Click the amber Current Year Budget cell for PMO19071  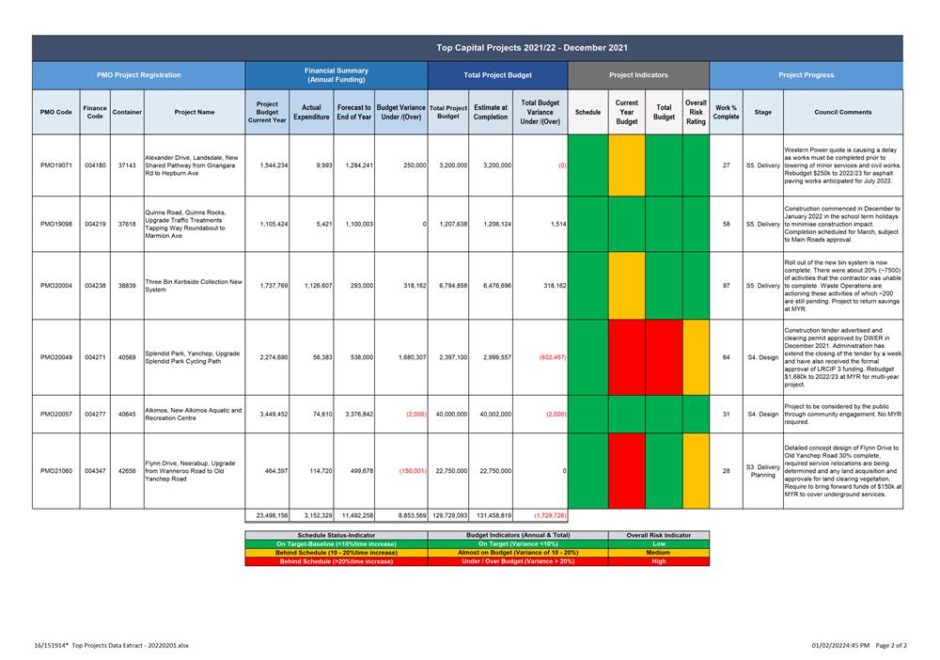pos(626,165)
